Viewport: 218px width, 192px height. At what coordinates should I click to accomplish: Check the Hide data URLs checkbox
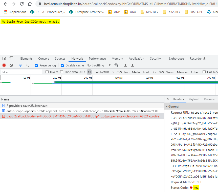[x=62, y=72]
